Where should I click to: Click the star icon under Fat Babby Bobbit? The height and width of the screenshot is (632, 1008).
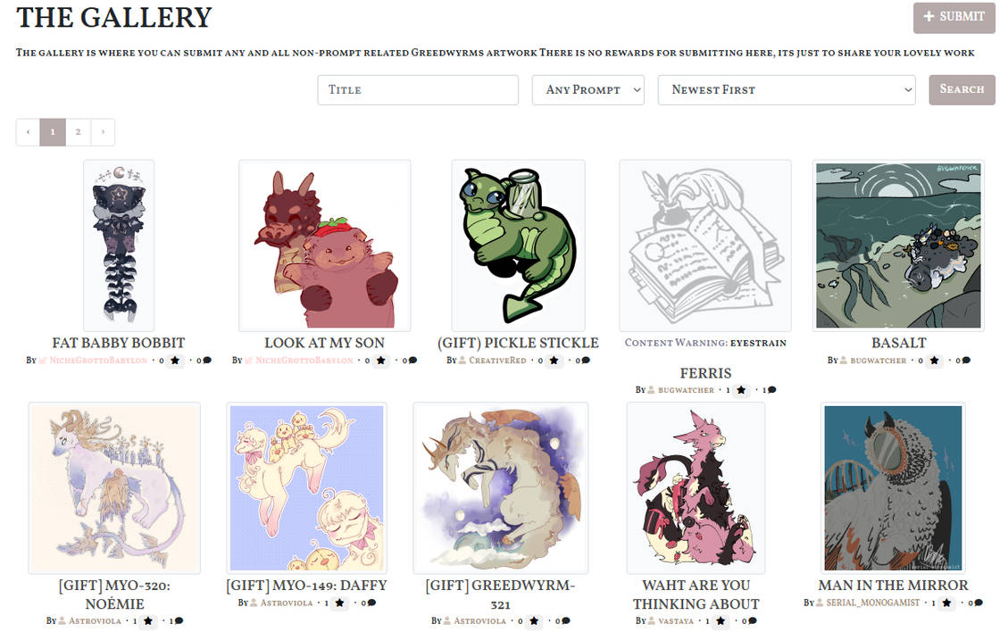pyautogui.click(x=175, y=361)
